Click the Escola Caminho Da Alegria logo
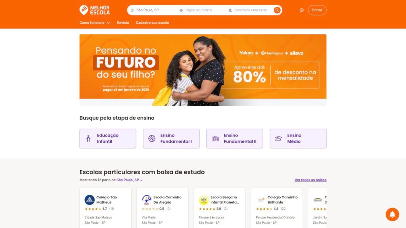 (147, 200)
